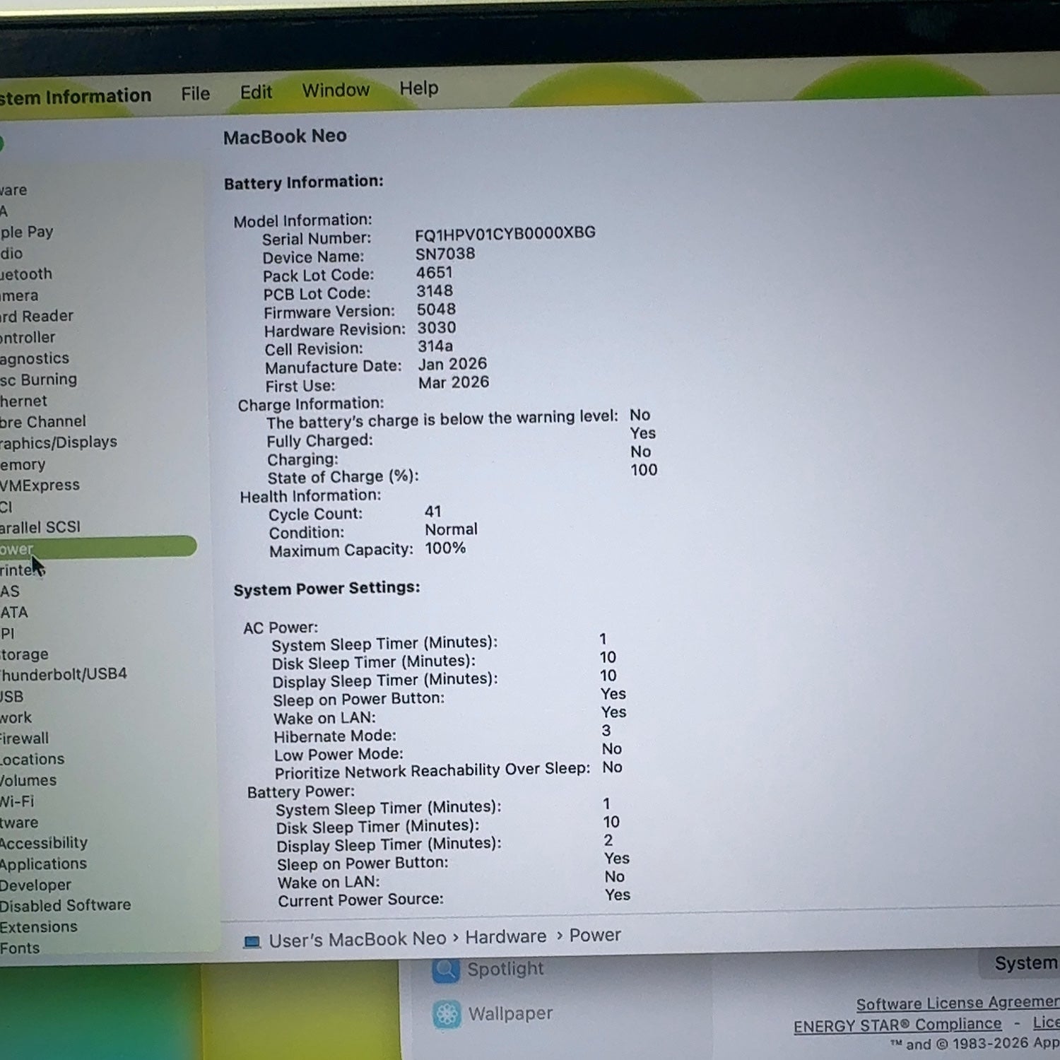Screen dimensions: 1060x1060
Task: Click the Wallpaper icon in System Settings
Action: click(447, 1015)
